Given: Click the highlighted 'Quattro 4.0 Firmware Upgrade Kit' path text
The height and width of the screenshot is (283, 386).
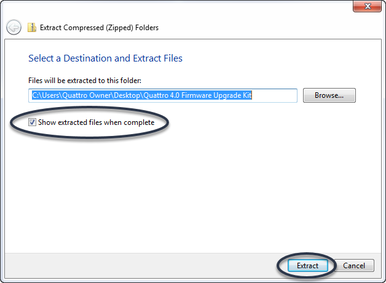Looking at the screenshot, I should click(197, 95).
